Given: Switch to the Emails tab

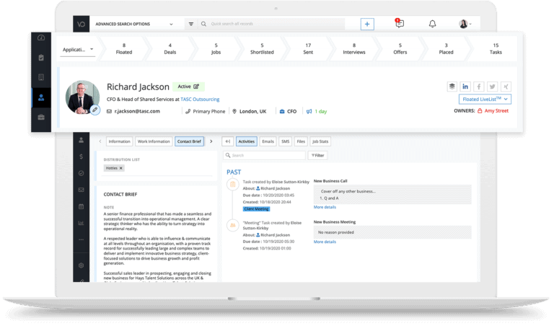Looking at the screenshot, I should (268, 141).
